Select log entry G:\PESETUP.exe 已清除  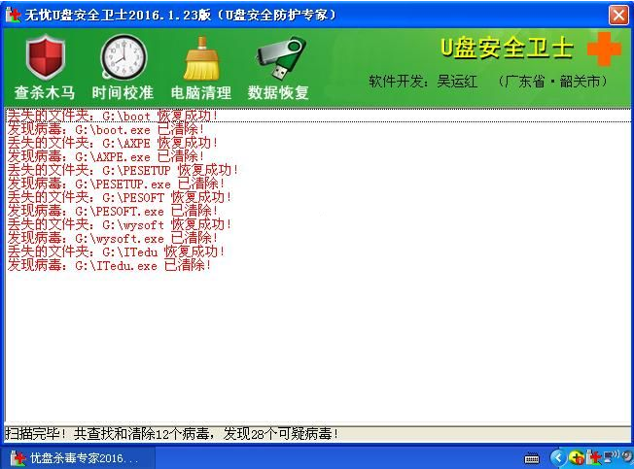pos(116,184)
